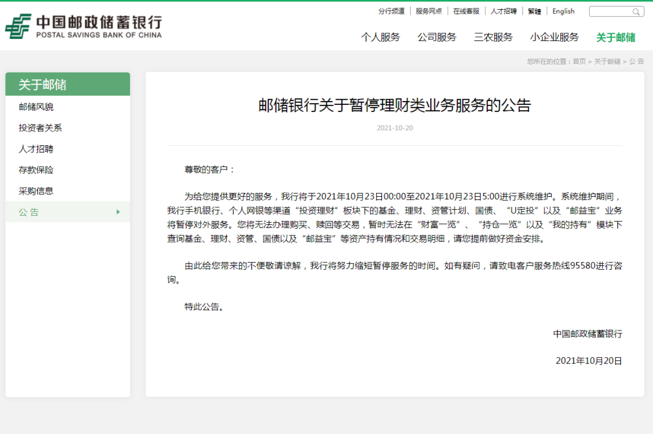Open the 分行频道 link
Screen dimensions: 653x434
[x=391, y=11]
